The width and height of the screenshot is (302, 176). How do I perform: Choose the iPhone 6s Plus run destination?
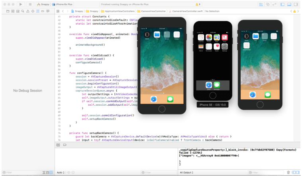(x=64, y=4)
